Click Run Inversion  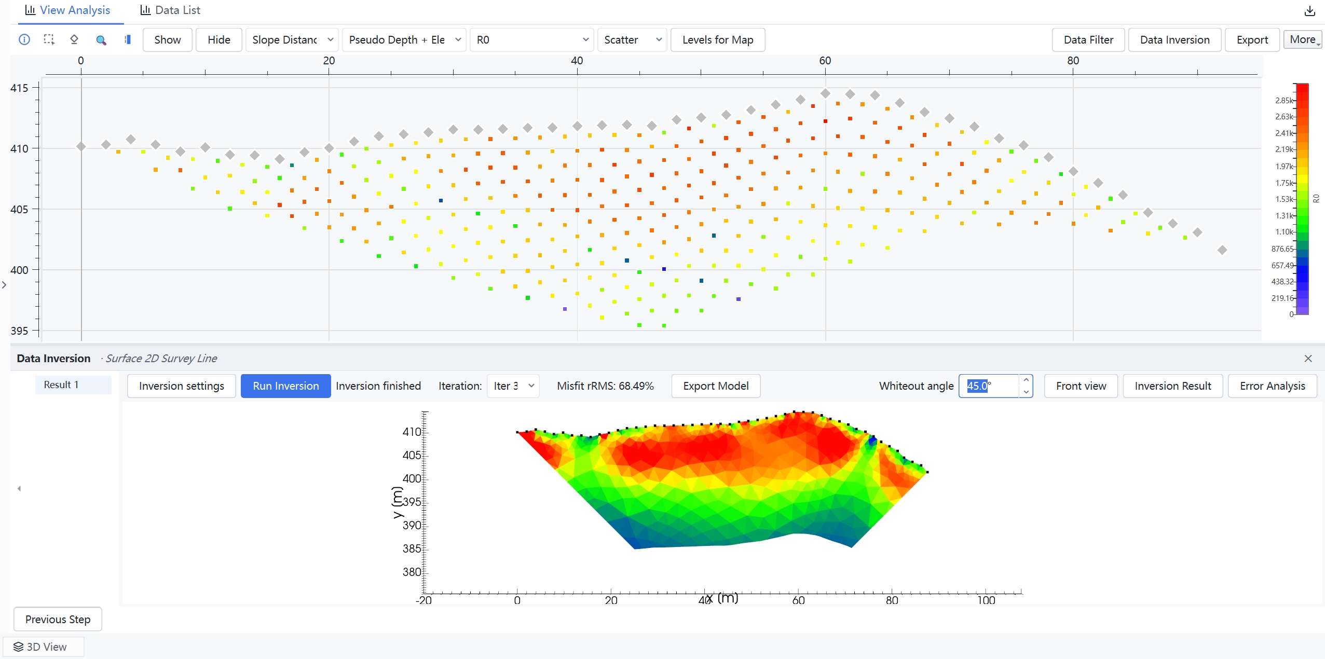(x=286, y=386)
